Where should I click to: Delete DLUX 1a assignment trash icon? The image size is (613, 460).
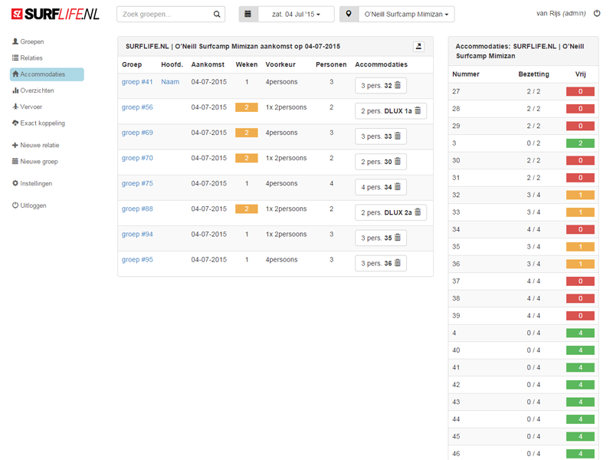tap(418, 110)
